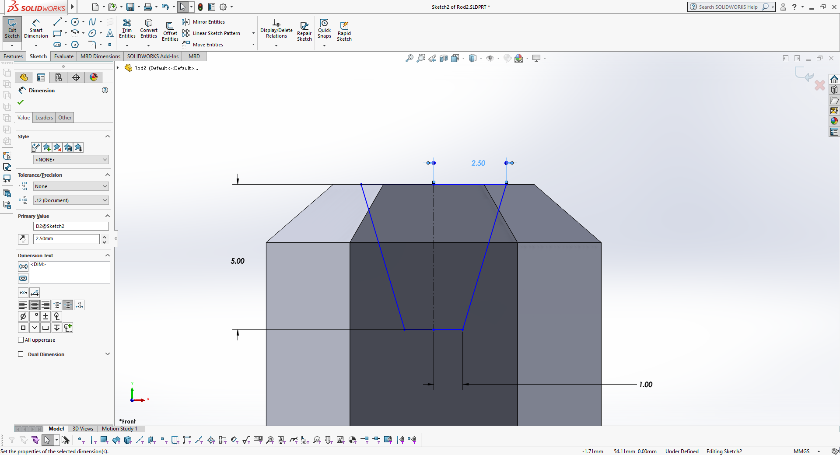
Task: Open the Features ribbon tab
Action: pyautogui.click(x=13, y=56)
